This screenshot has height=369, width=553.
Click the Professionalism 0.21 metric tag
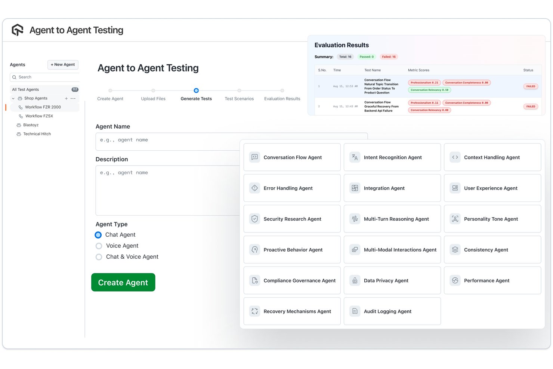pos(424,83)
